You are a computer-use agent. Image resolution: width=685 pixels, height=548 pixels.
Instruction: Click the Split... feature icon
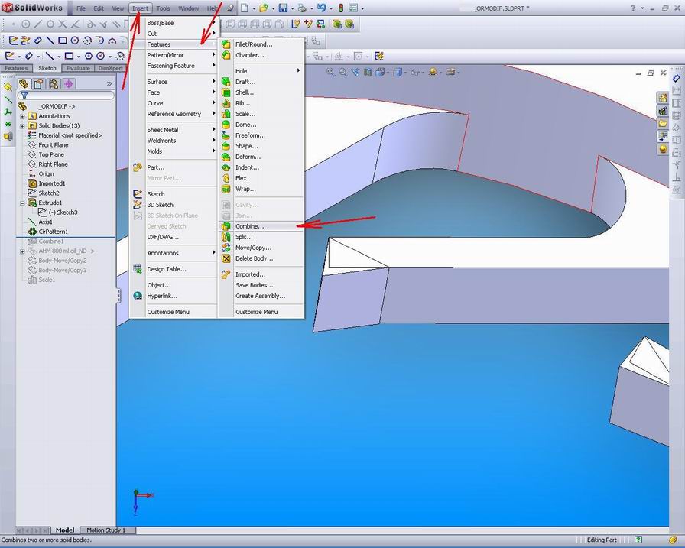point(226,237)
